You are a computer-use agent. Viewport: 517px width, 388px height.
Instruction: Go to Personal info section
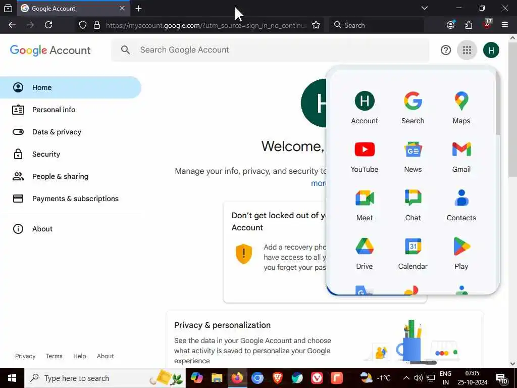click(71, 110)
